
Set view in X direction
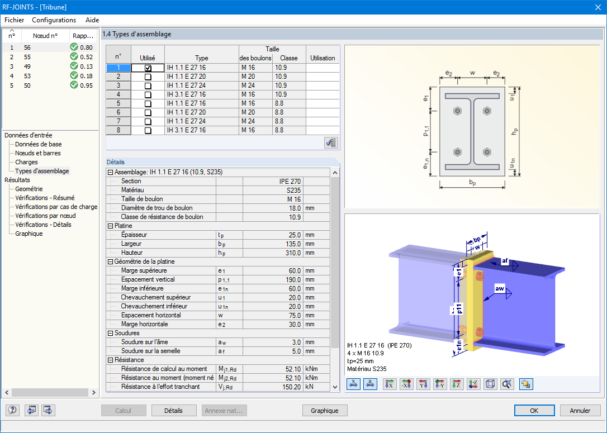[x=390, y=384]
